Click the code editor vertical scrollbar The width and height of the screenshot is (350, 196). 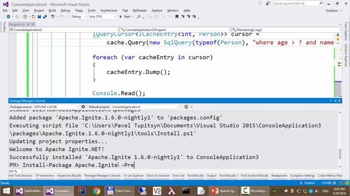339,89
